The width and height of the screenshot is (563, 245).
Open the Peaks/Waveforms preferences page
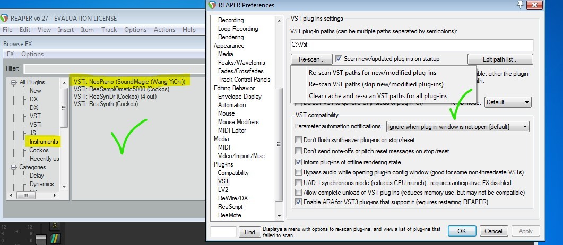[x=241, y=63]
